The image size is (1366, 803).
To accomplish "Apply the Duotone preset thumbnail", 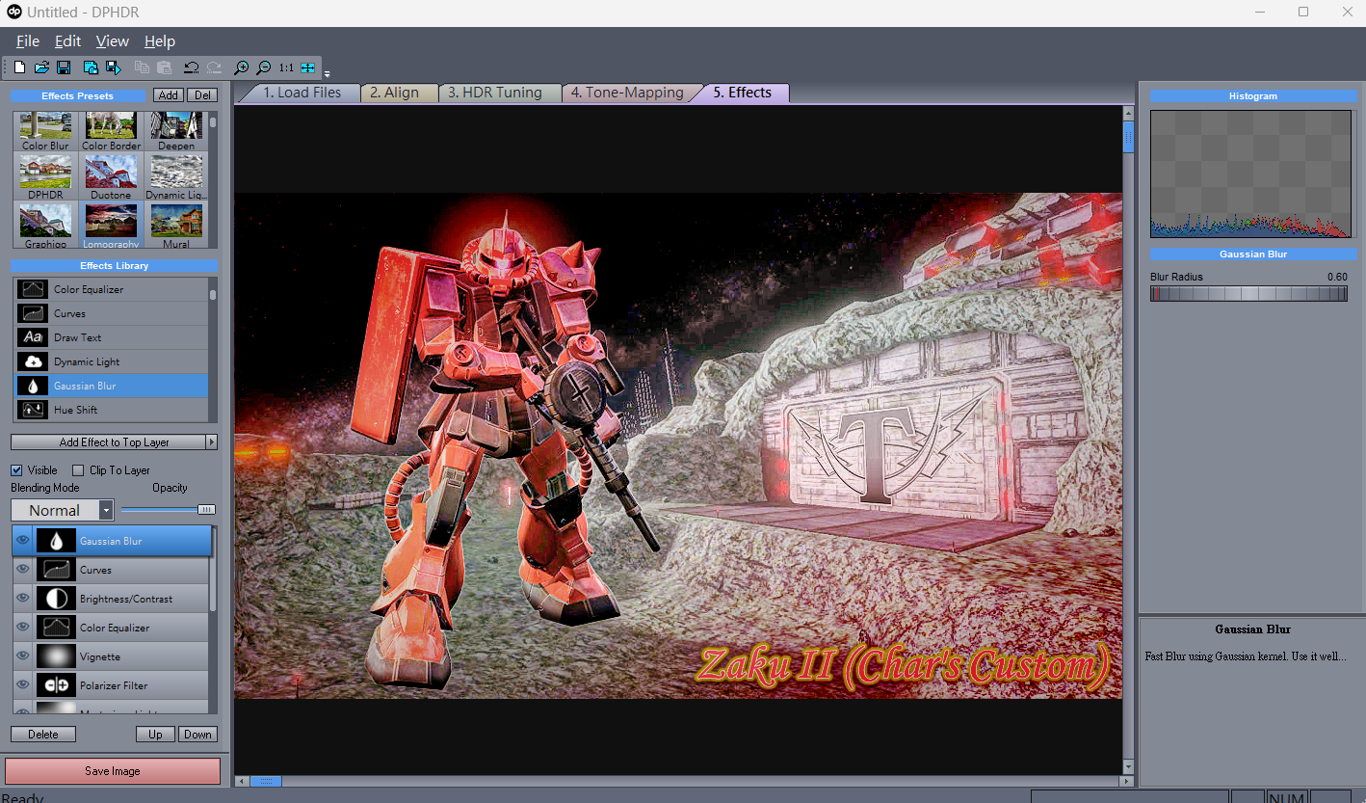I will 111,176.
